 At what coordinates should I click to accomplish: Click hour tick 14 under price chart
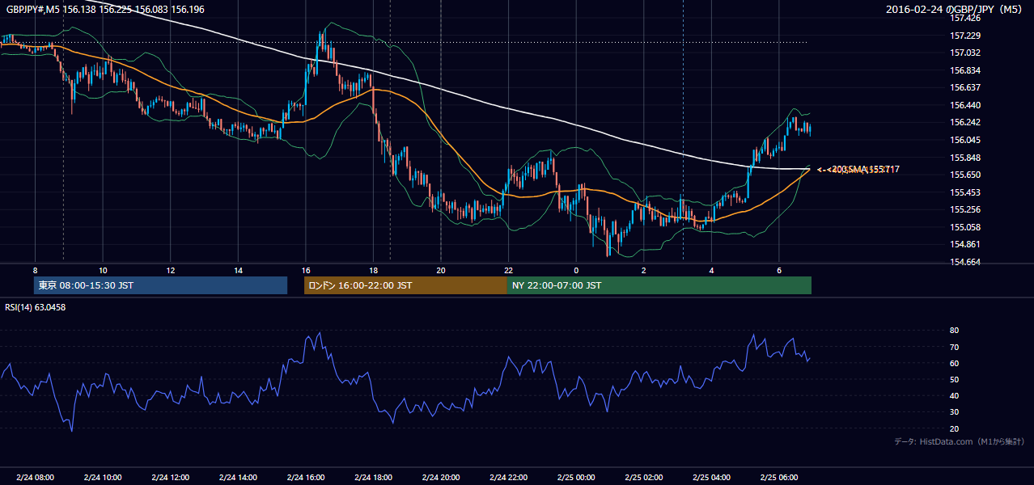point(238,270)
